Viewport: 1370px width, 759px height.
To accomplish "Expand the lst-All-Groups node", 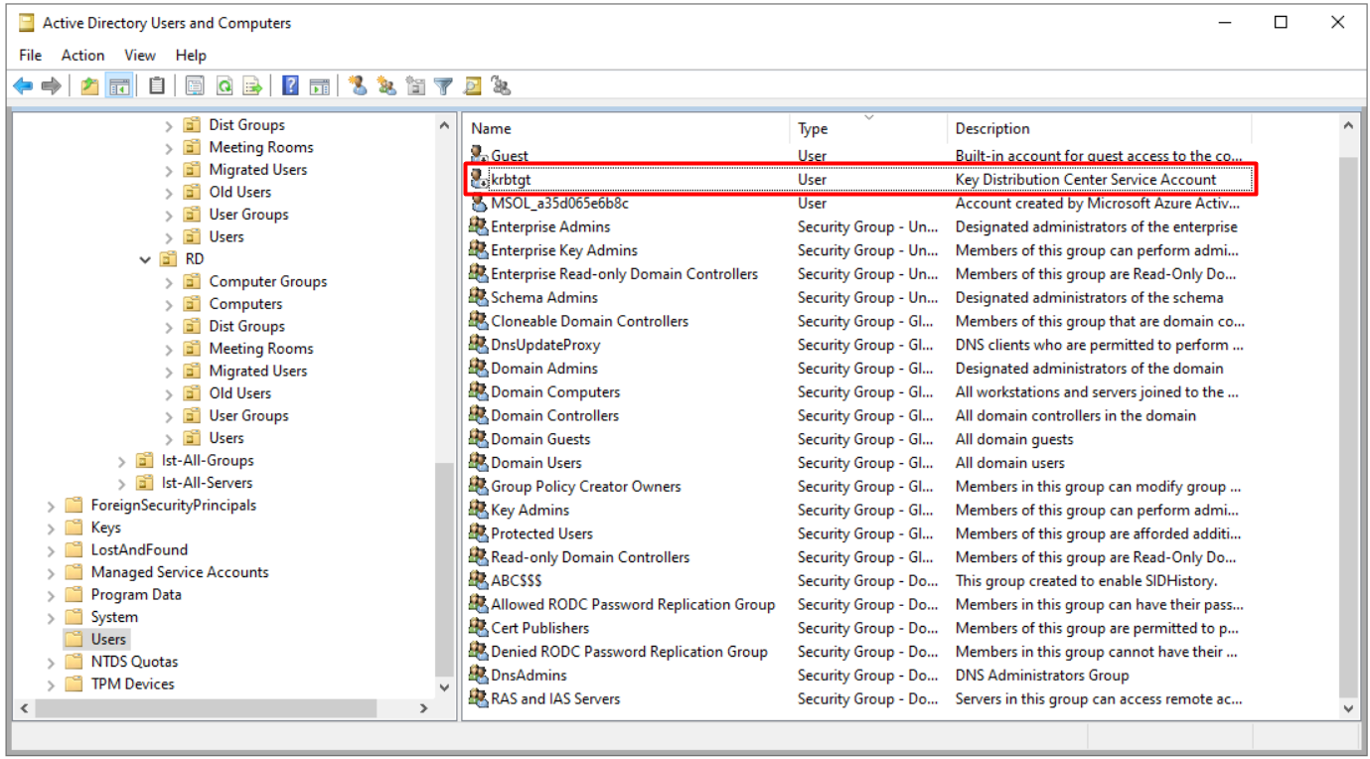I will tap(121, 461).
